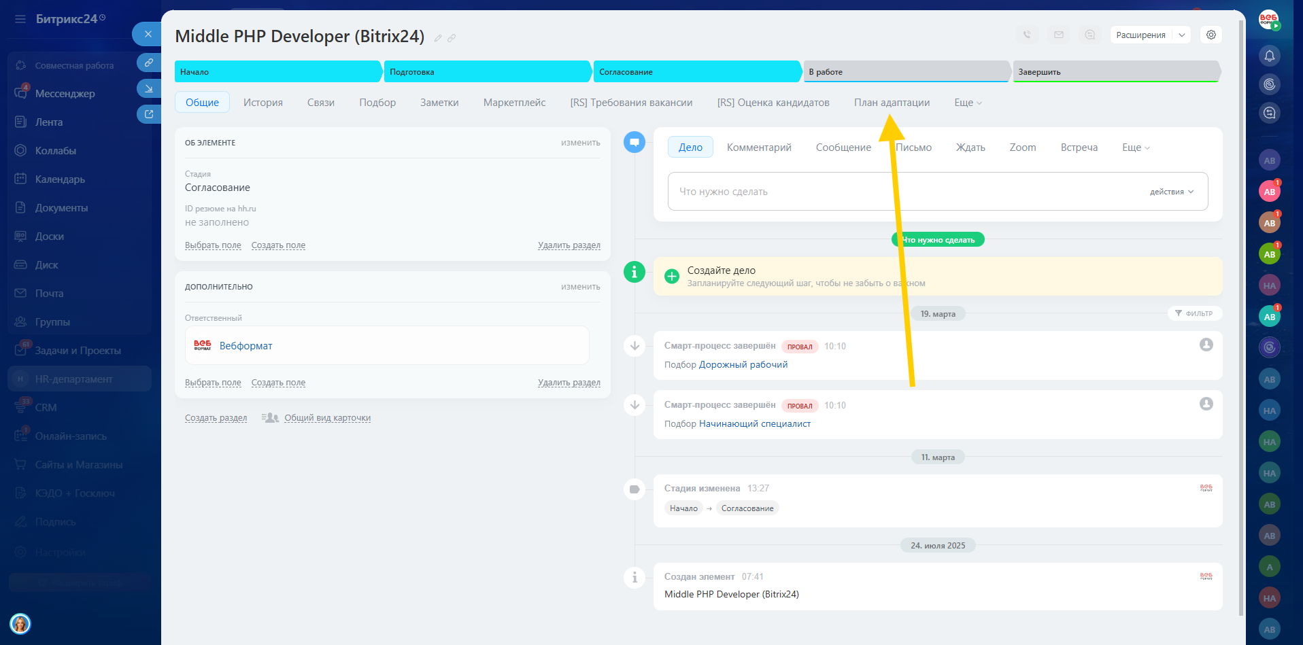Click the open in new window slider icon

tap(148, 114)
